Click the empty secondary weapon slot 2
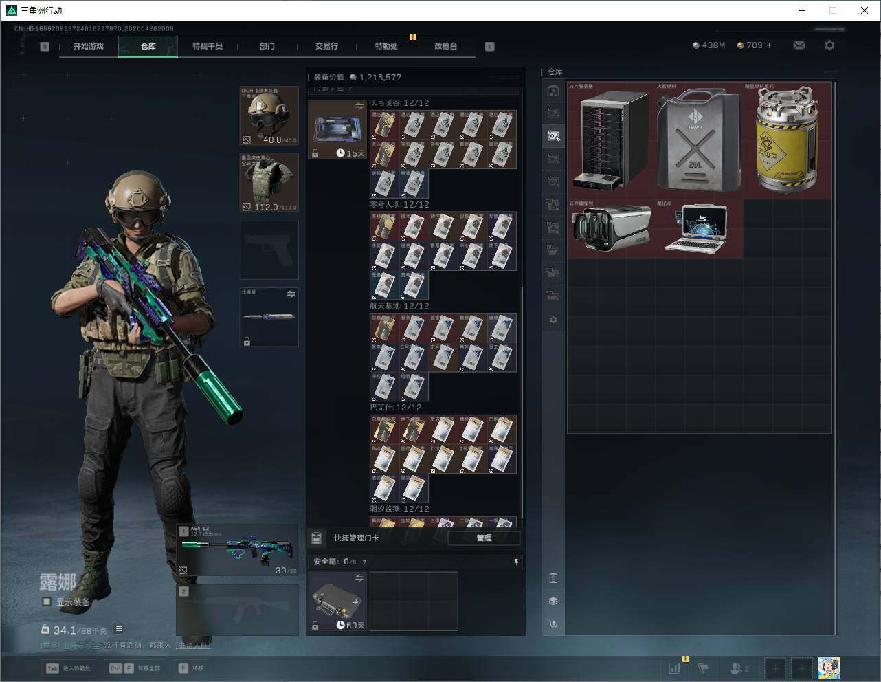This screenshot has height=682, width=881. click(238, 610)
